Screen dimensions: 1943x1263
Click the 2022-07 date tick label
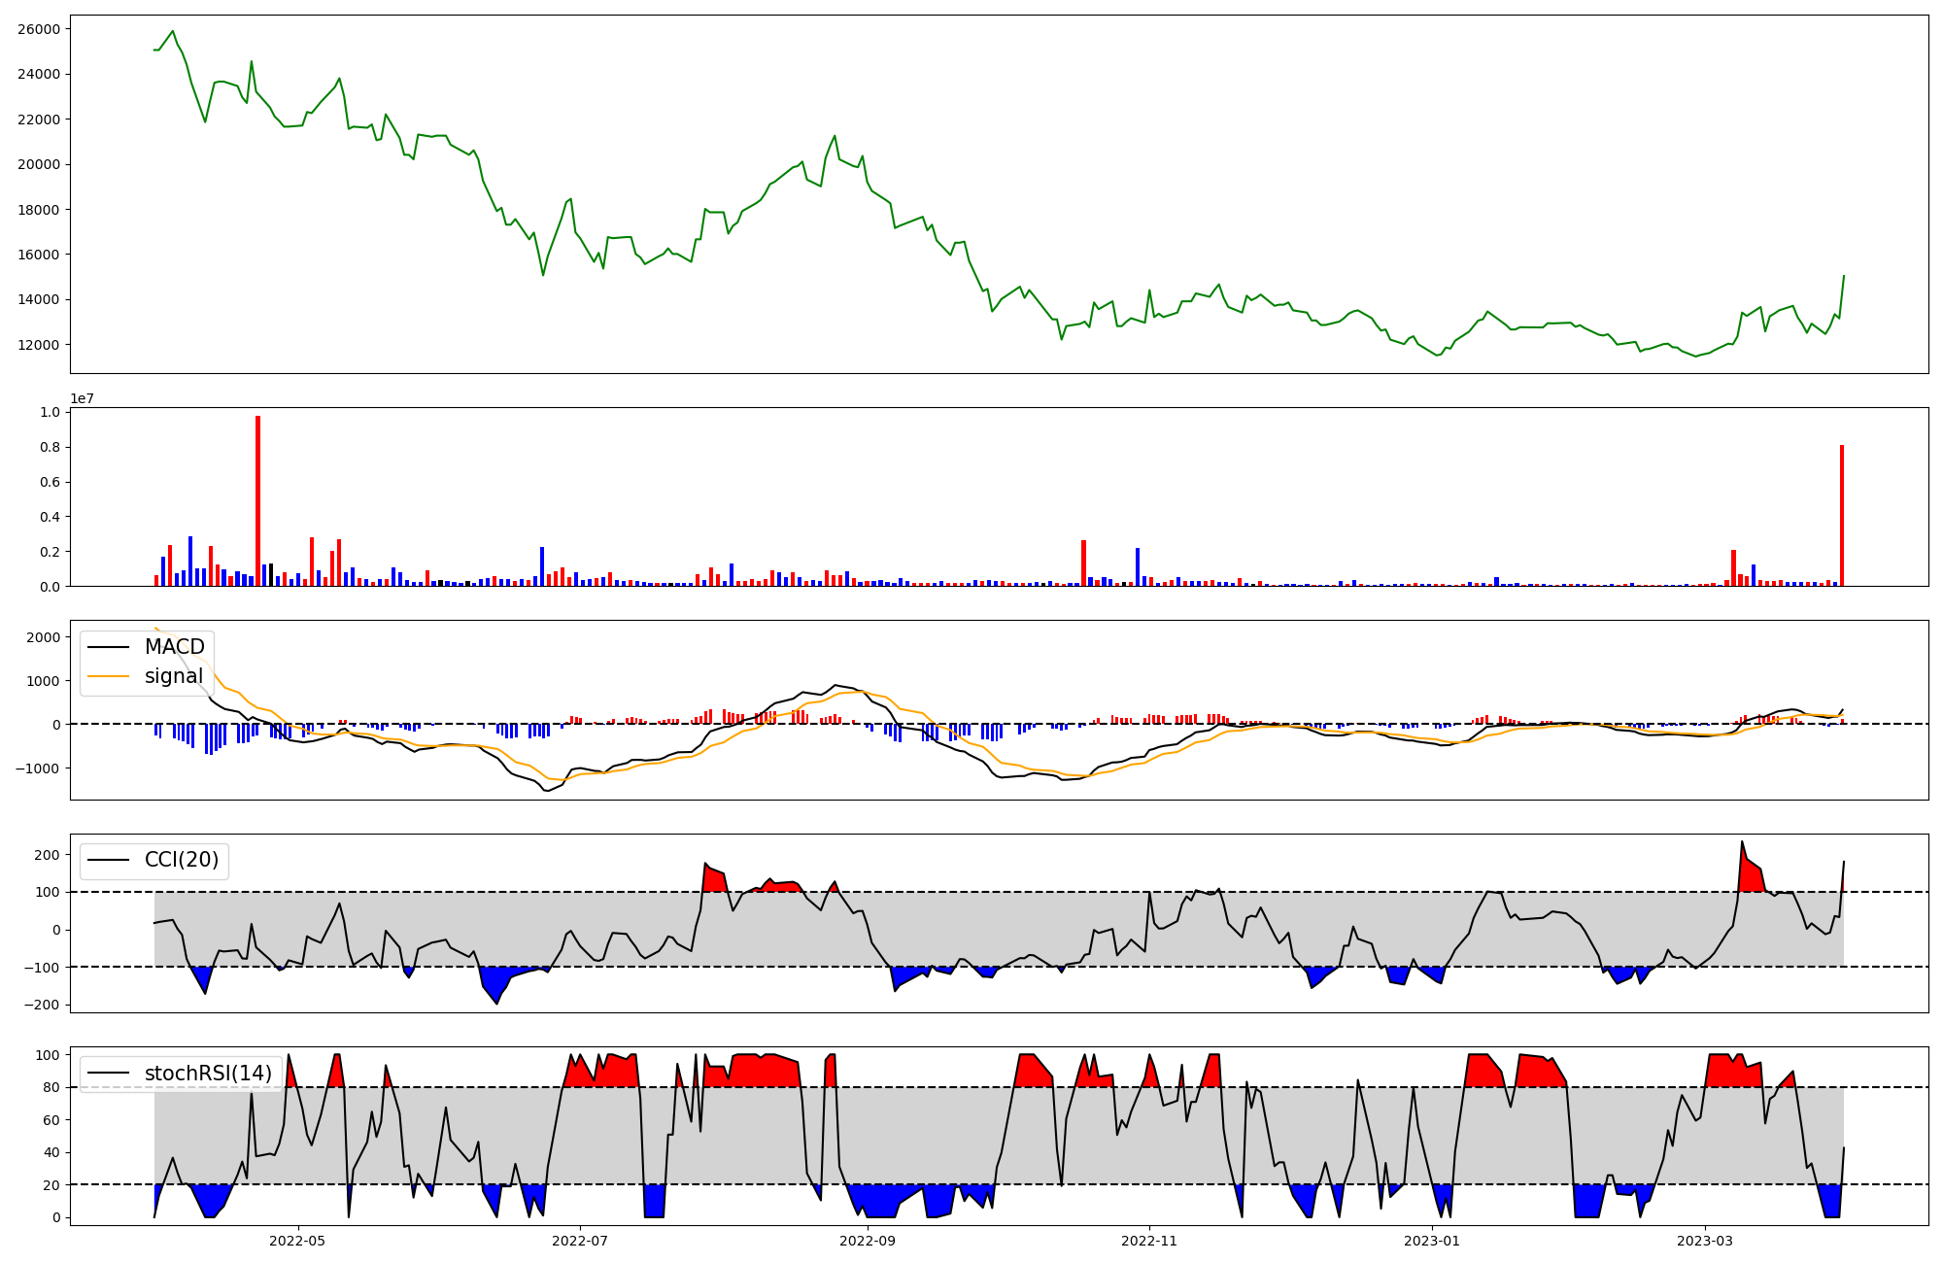(580, 1241)
